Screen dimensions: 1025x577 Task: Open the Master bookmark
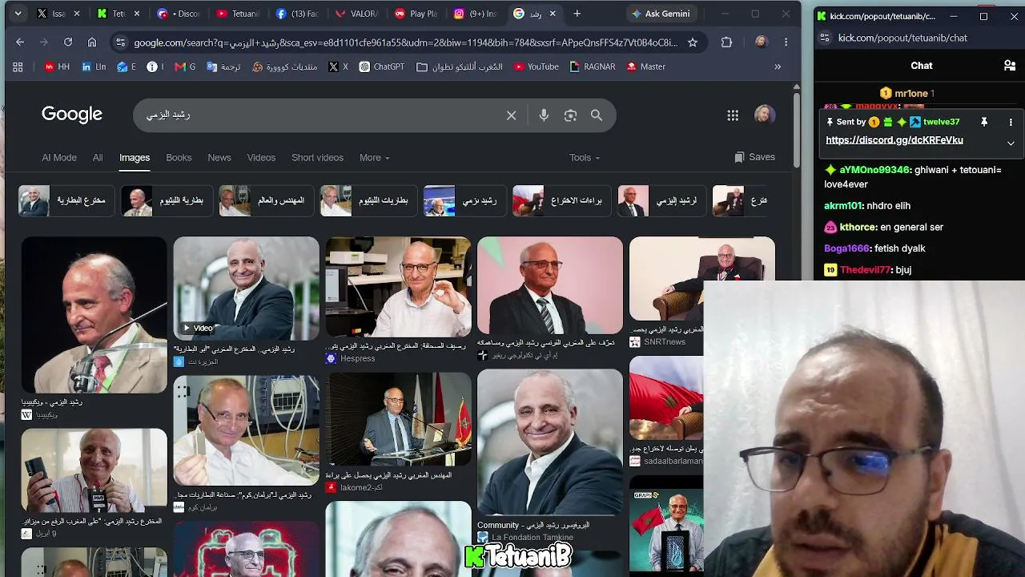click(645, 67)
